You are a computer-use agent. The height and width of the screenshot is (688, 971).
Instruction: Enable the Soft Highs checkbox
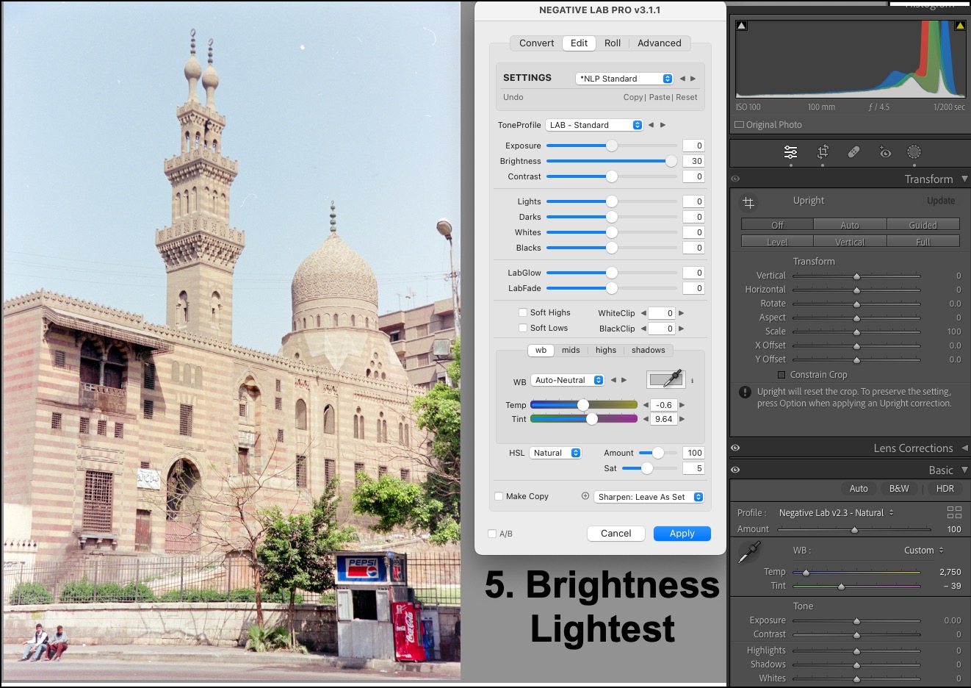pyautogui.click(x=523, y=312)
